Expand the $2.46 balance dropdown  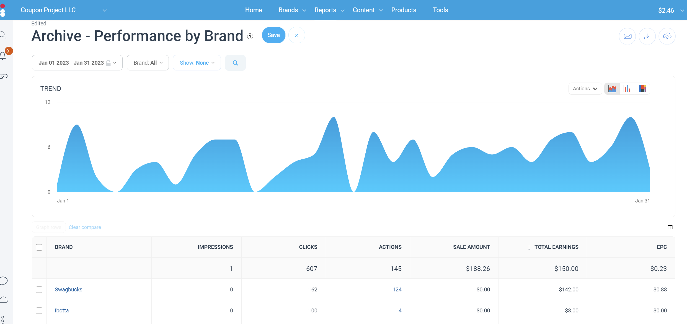click(x=682, y=10)
